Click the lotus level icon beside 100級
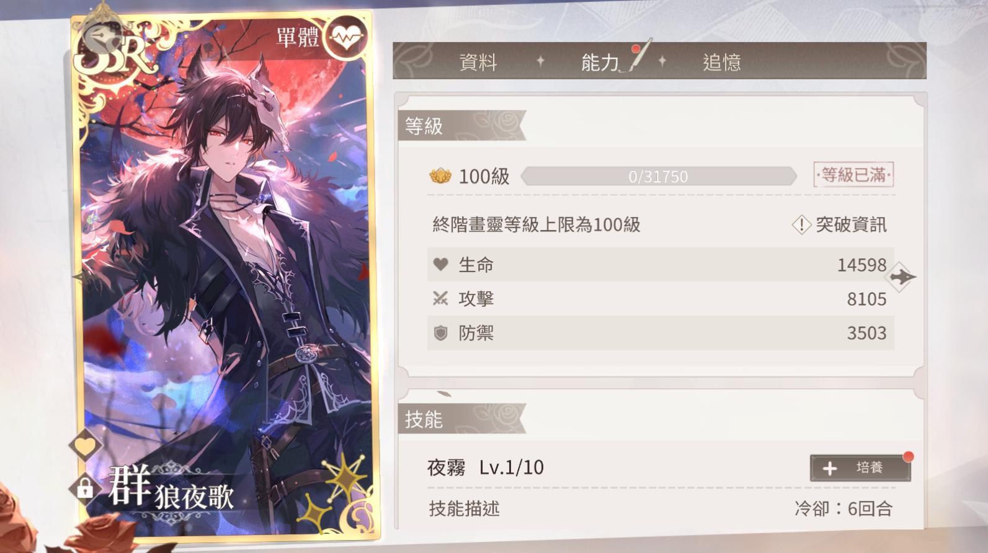 (440, 176)
